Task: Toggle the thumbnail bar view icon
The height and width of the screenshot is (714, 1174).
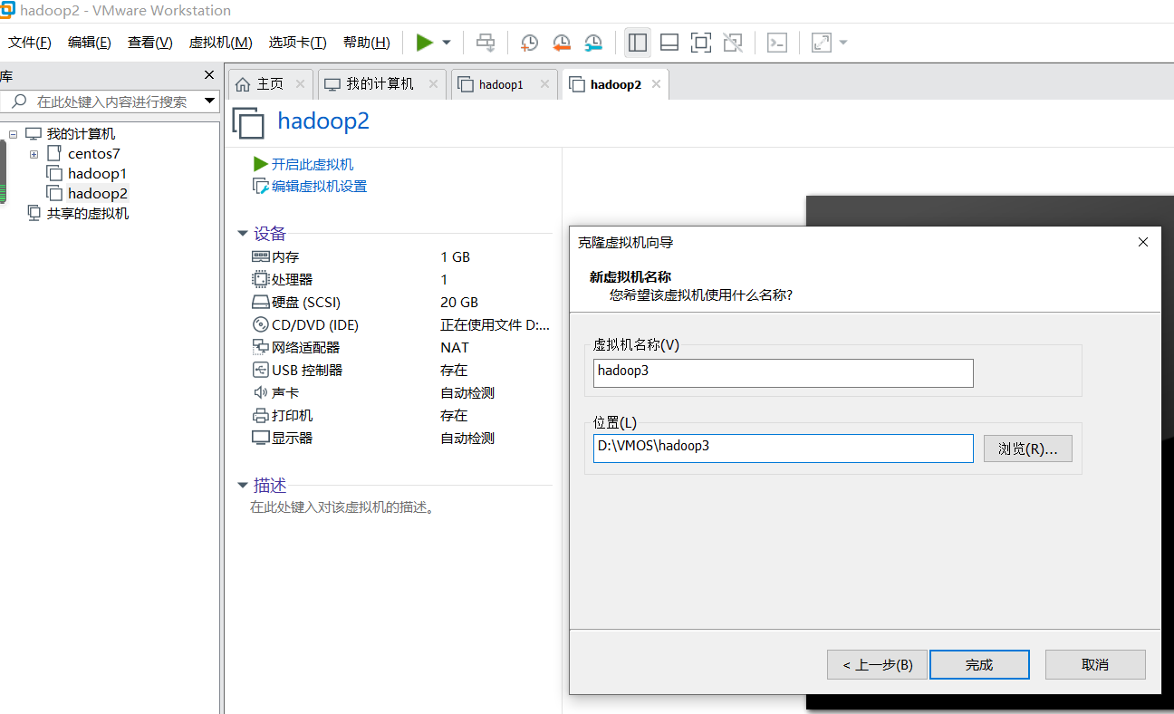Action: 669,43
